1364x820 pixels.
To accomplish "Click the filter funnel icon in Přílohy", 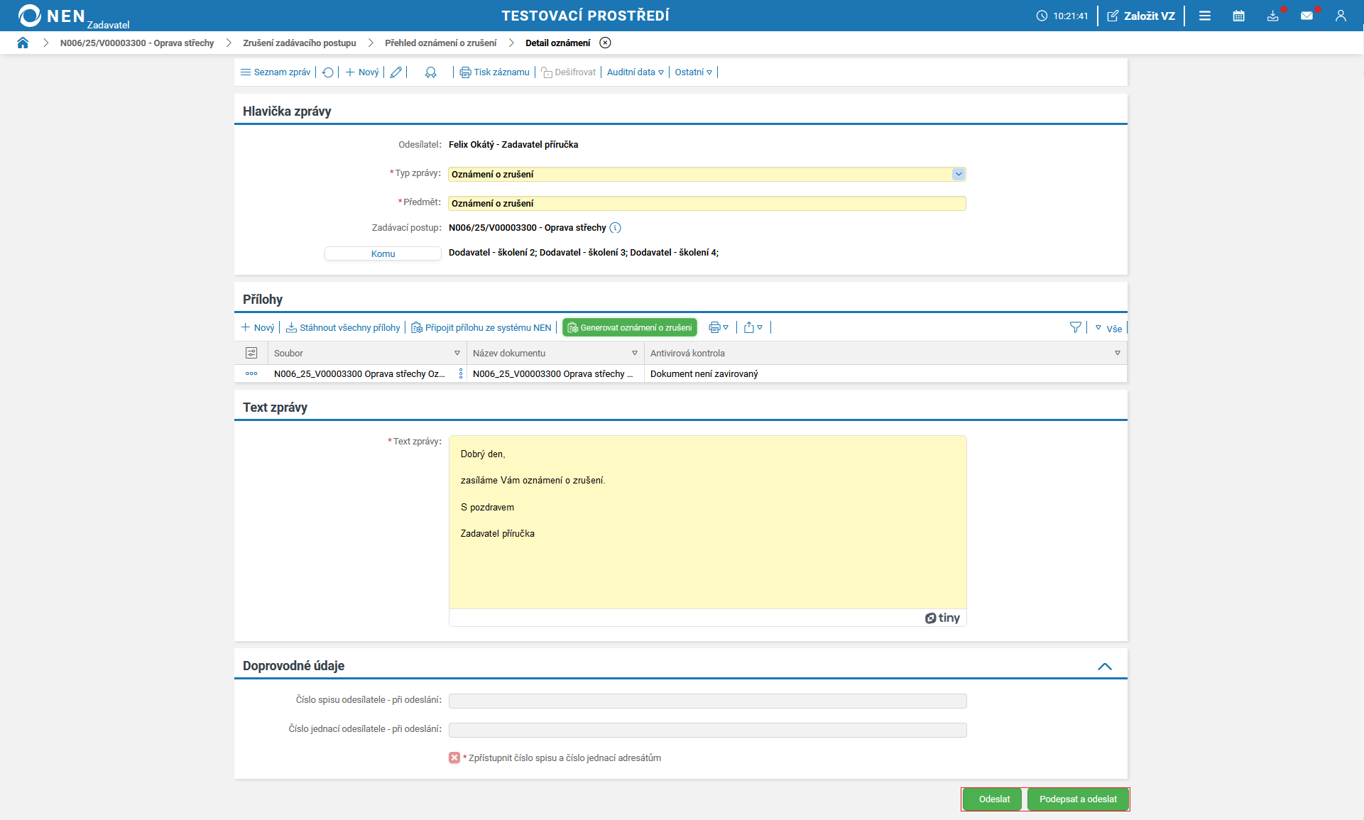I will point(1075,327).
